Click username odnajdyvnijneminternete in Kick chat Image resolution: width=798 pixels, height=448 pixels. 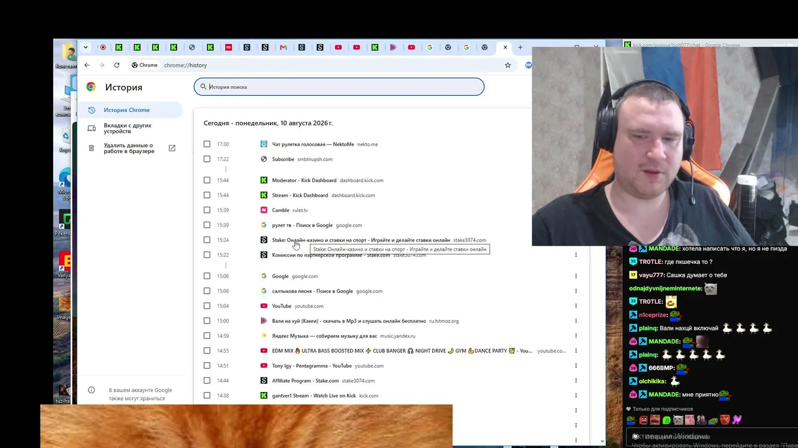point(665,288)
